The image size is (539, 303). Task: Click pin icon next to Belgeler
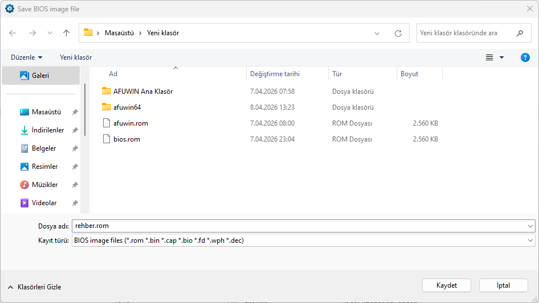(75, 148)
